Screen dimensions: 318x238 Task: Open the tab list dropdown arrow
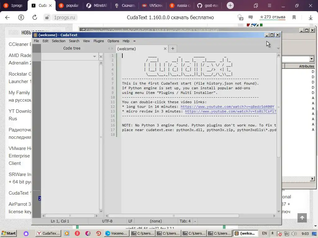(279, 48)
